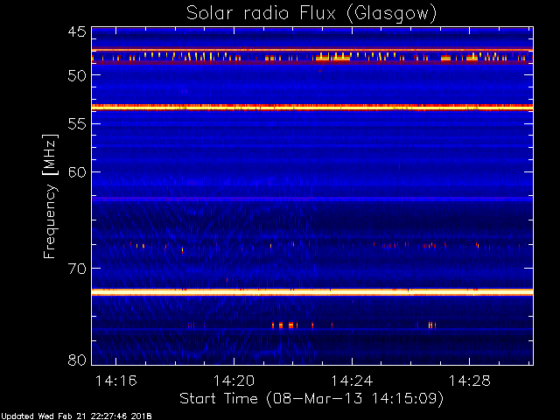Click the plot title "Solar radio Flux (Glasgow)"
This screenshot has height=420, width=560.
click(311, 14)
